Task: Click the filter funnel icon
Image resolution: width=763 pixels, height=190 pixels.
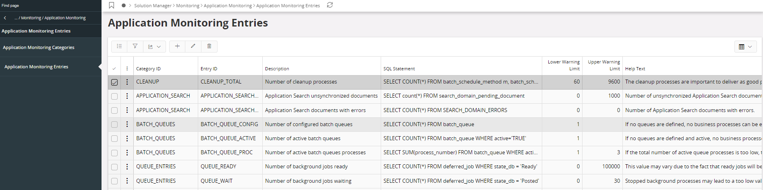Action: coord(135,47)
